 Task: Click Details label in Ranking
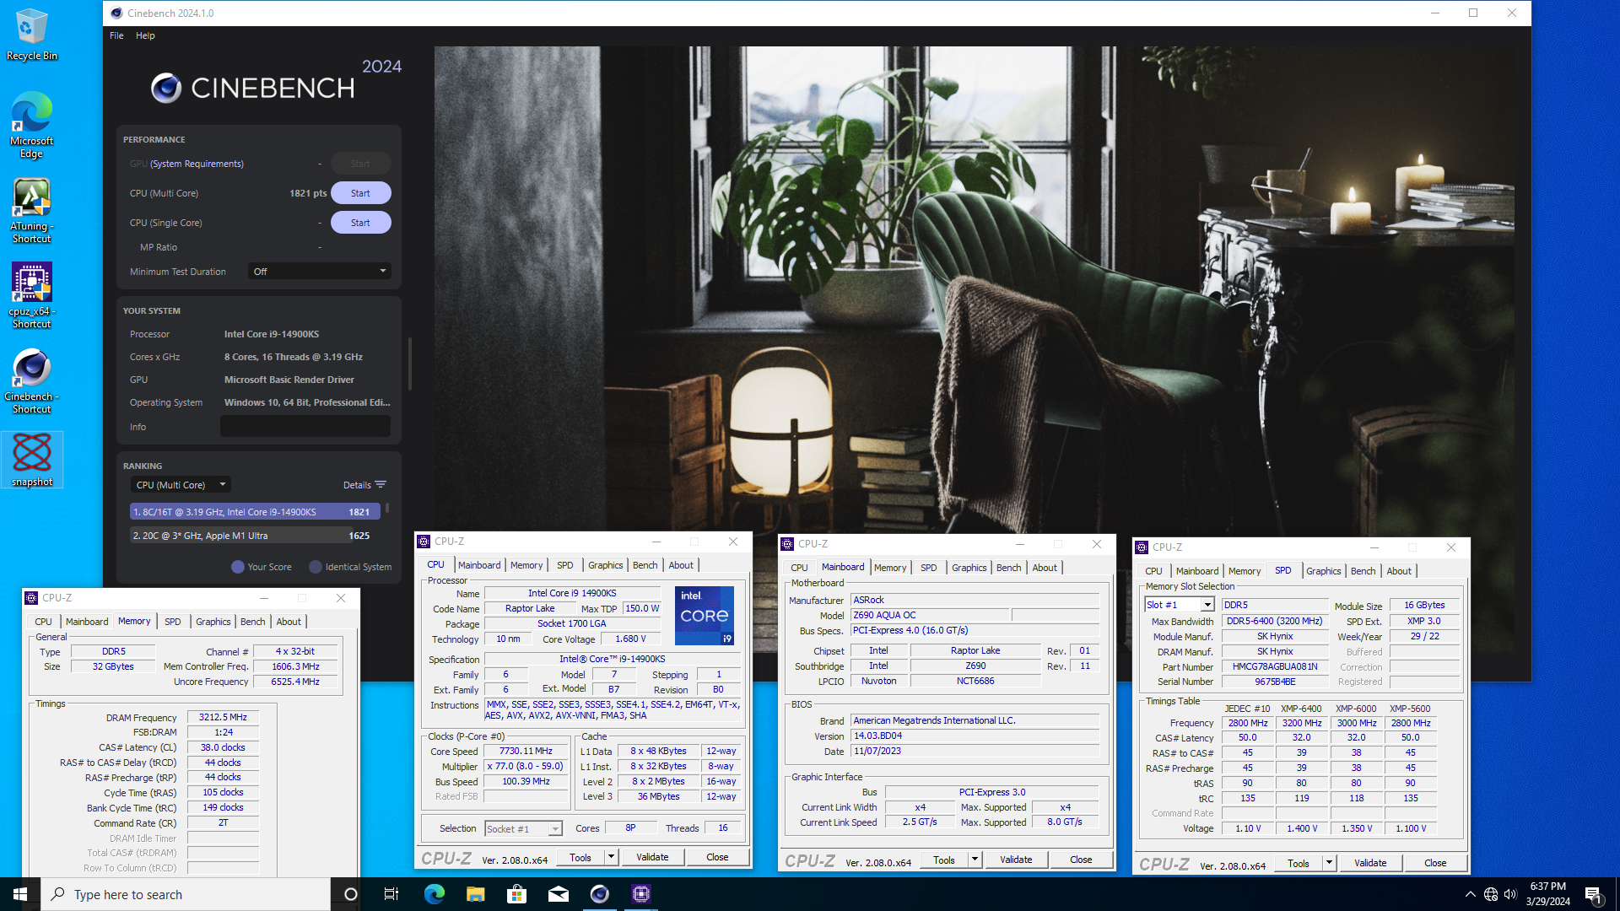357,485
